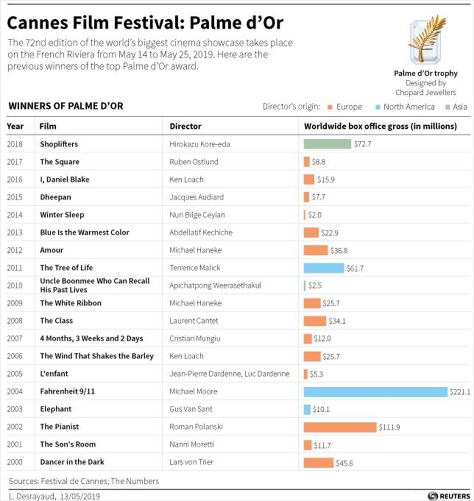Click the $221.1 gross value label
Image resolution: width=474 pixels, height=501 pixels.
[460, 392]
